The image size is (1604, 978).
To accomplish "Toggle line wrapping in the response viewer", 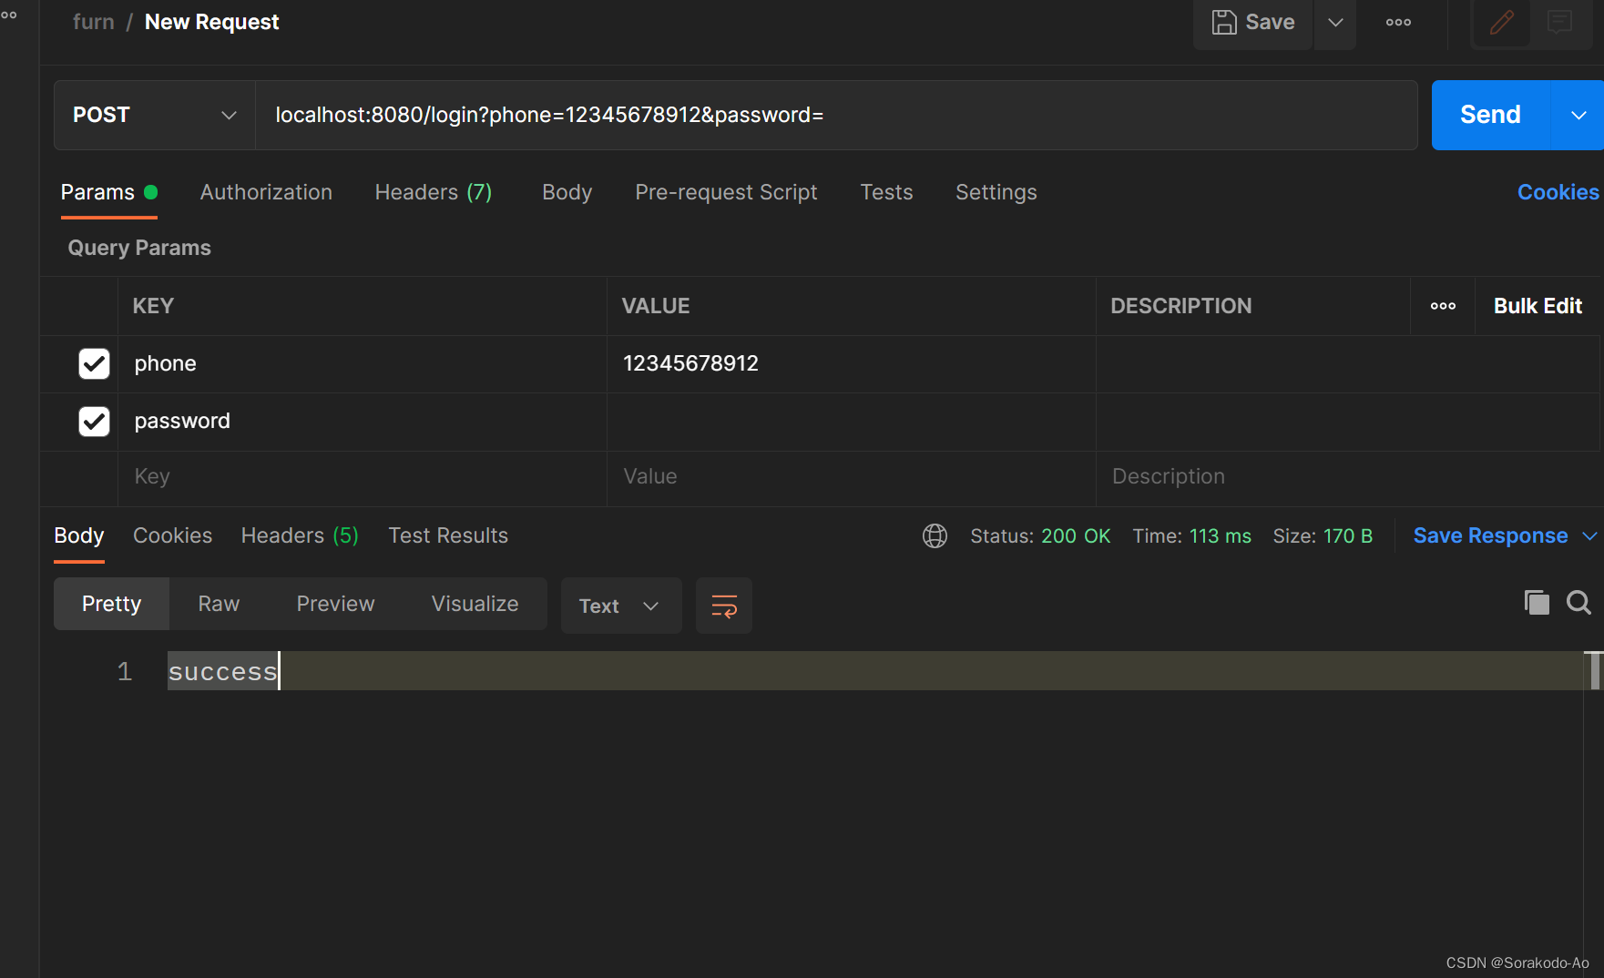I will pos(724,605).
